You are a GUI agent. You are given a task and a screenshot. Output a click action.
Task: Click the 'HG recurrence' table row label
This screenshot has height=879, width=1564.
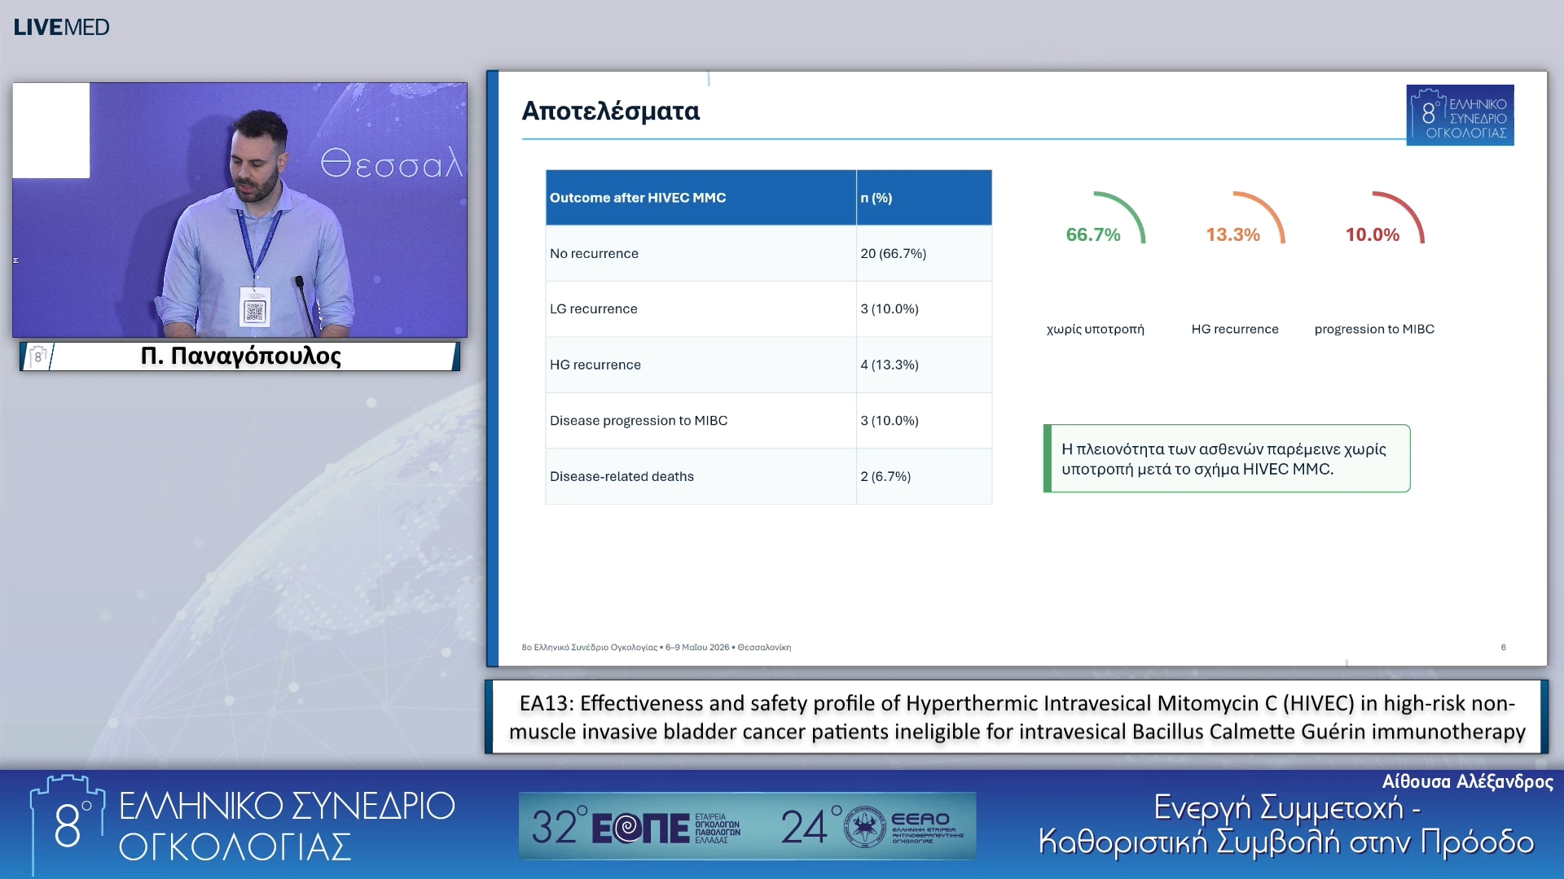(x=595, y=365)
